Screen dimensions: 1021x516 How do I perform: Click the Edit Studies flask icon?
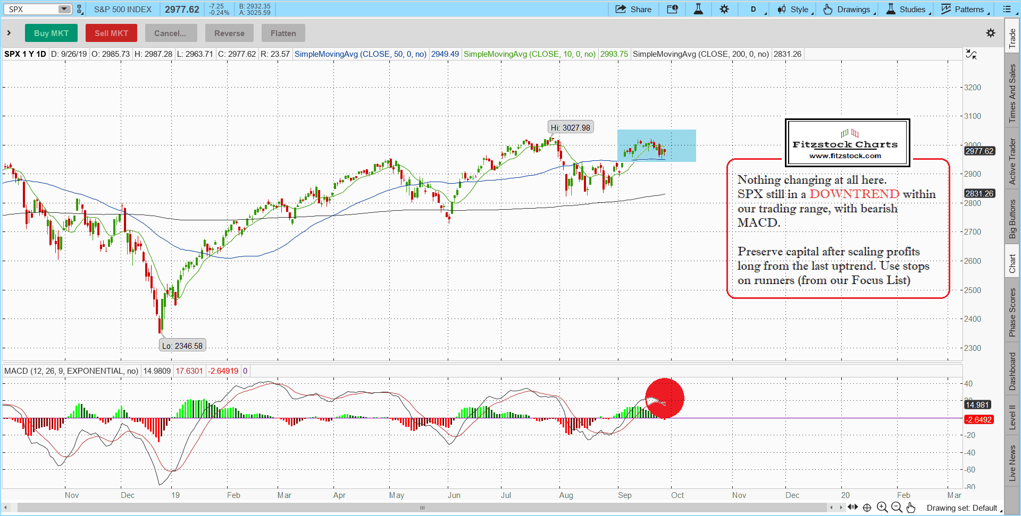click(698, 10)
